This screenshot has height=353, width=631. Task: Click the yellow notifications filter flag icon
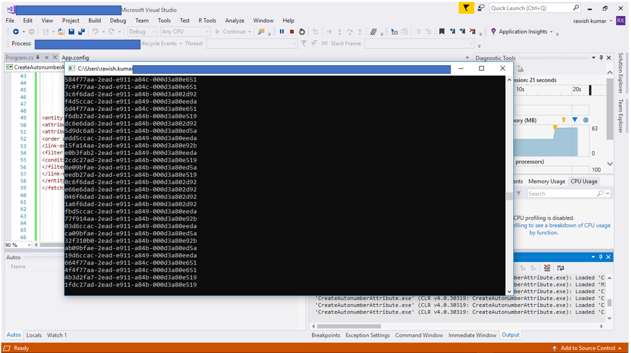pyautogui.click(x=467, y=8)
